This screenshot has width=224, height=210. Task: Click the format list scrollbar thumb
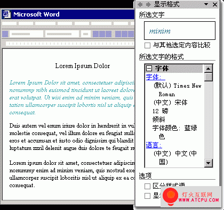[x=209, y=77]
